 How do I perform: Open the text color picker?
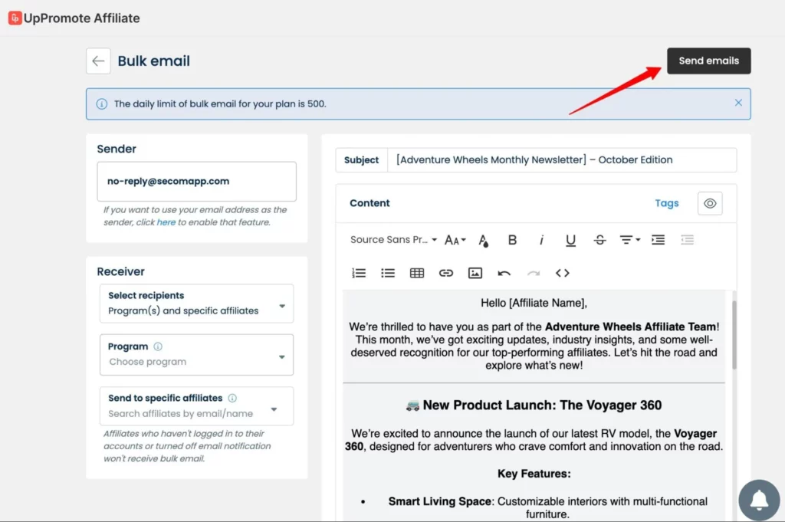(x=484, y=241)
